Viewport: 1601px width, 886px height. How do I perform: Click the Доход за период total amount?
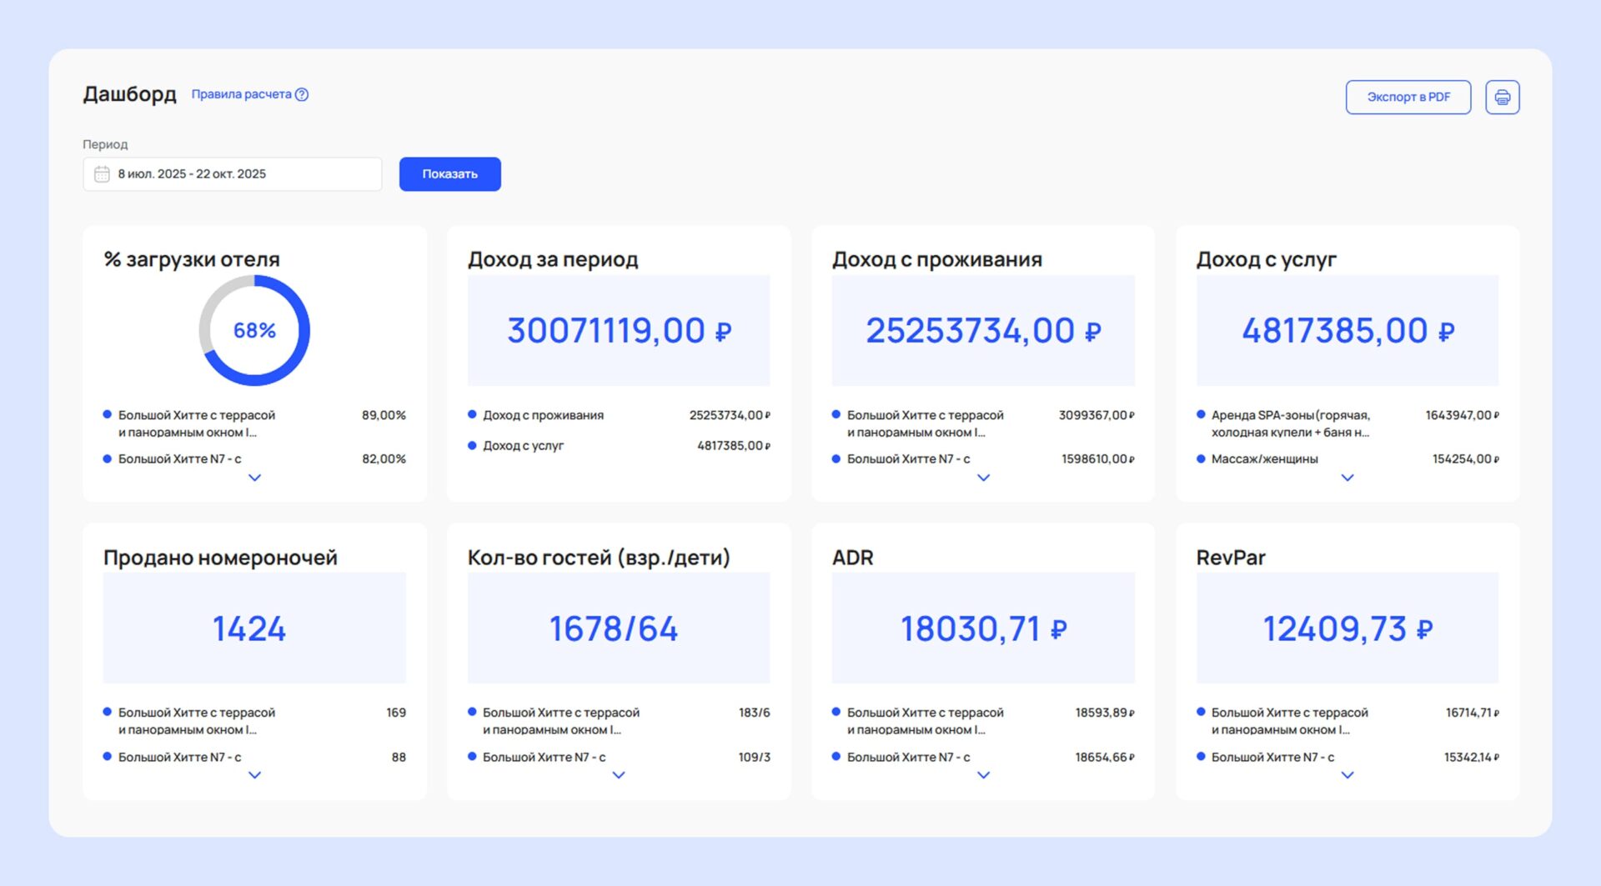click(619, 331)
